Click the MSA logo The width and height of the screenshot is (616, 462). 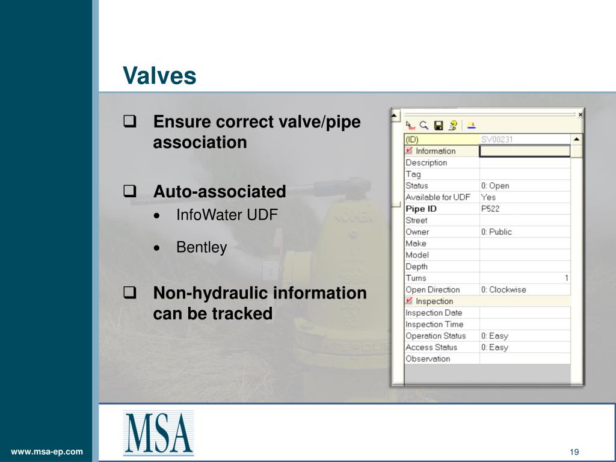pyautogui.click(x=158, y=433)
